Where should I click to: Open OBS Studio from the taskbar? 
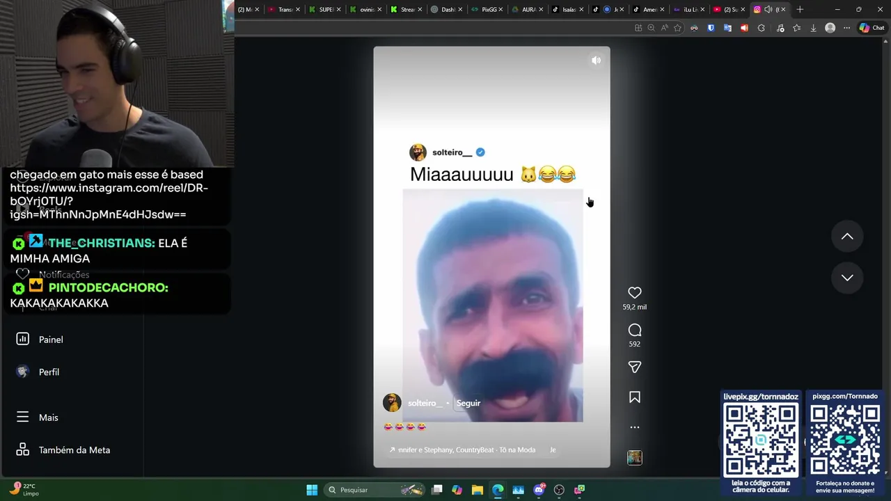[x=559, y=490]
